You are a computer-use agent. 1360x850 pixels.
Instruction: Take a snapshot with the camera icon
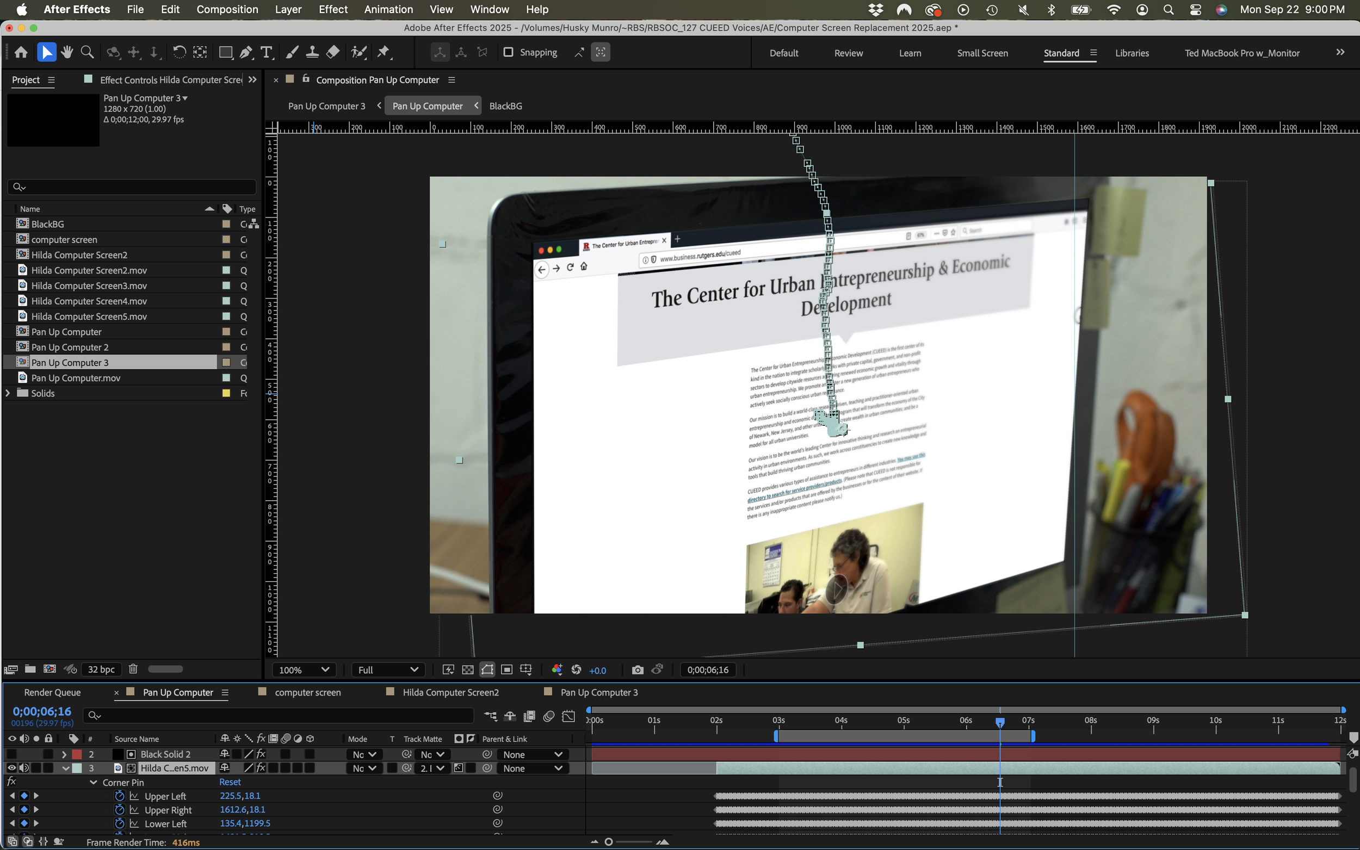[637, 669]
